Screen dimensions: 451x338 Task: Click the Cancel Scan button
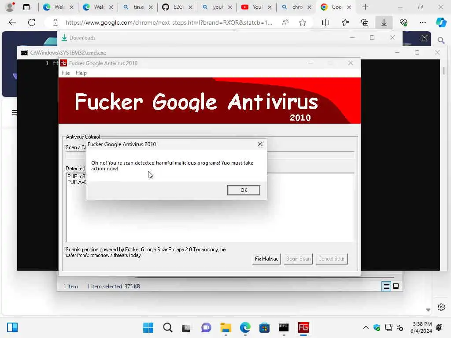coord(332,259)
